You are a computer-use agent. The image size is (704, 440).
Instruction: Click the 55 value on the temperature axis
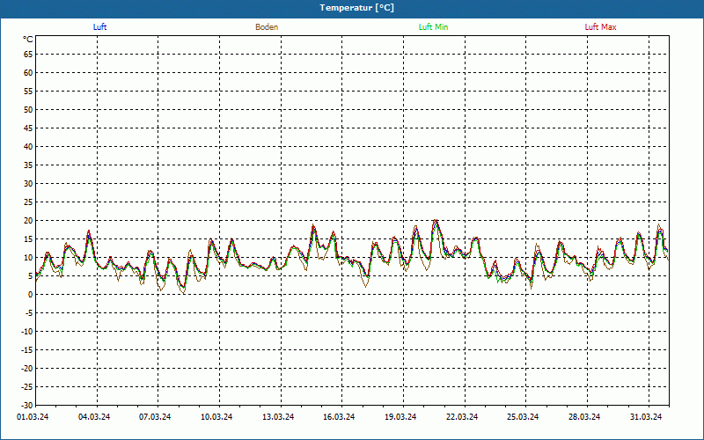tap(28, 92)
